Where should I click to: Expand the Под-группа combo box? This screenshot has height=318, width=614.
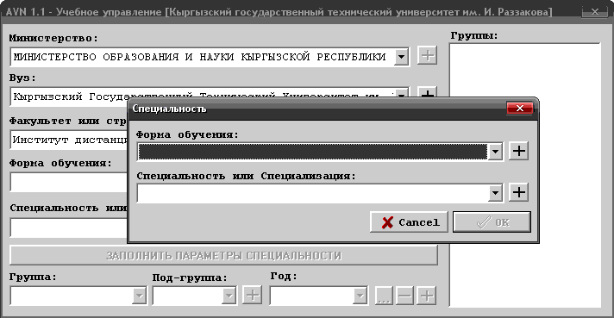[229, 296]
